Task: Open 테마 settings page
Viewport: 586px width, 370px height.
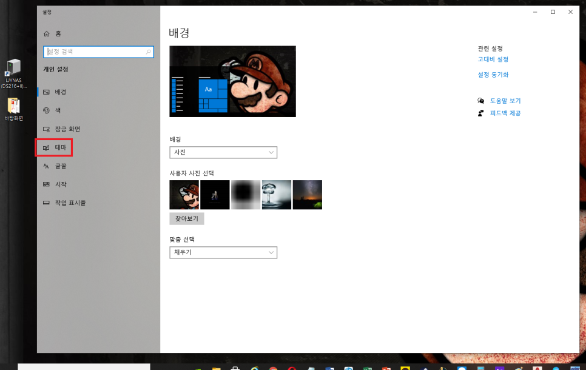Action: (55, 147)
